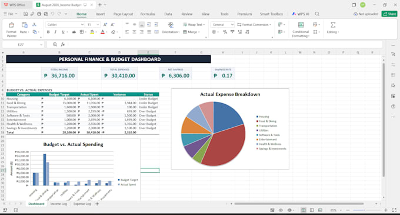
Task: Toggle Italic formatting
Action: (55, 32)
